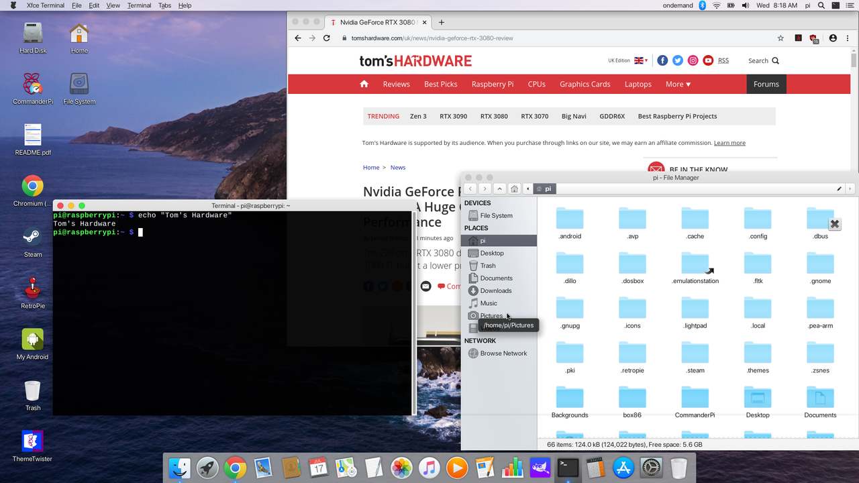This screenshot has width=859, height=483.
Task: Click the Chromium page scrollbar
Action: pos(854,60)
